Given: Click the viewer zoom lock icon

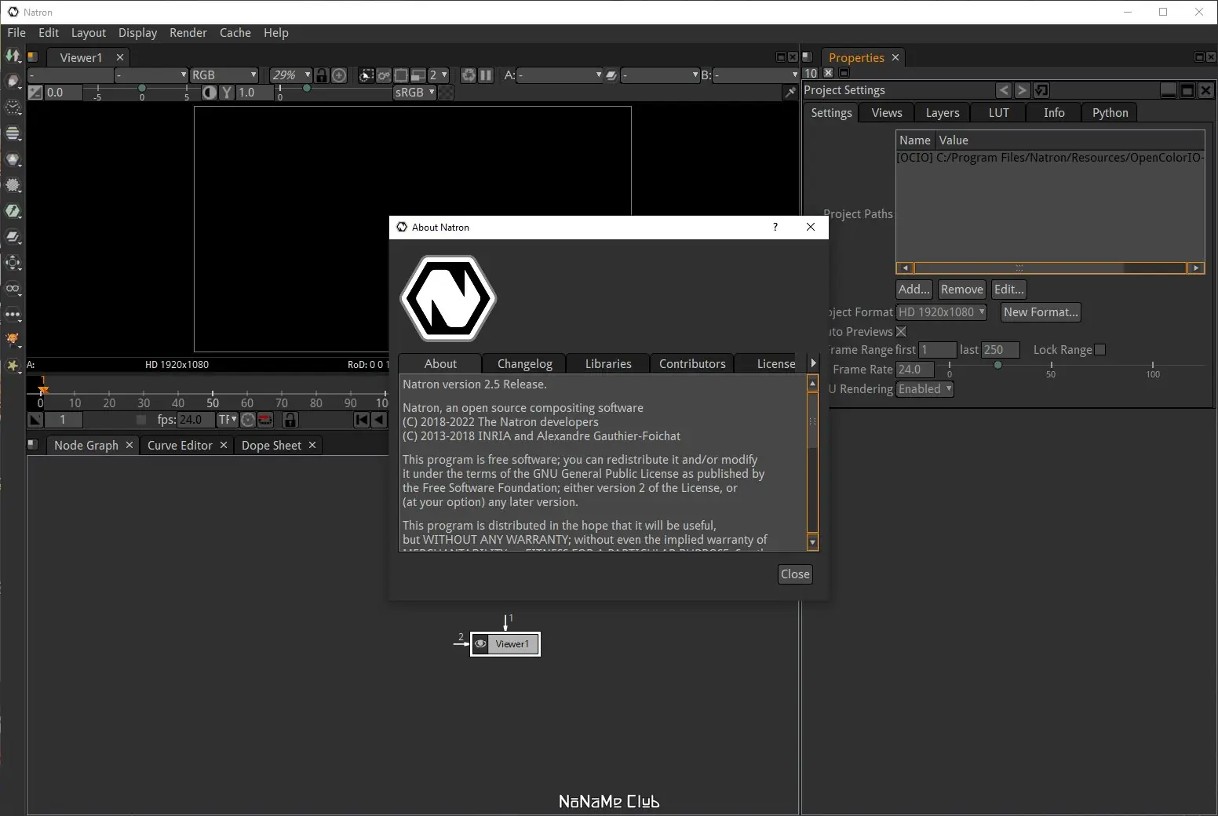Looking at the screenshot, I should (321, 75).
